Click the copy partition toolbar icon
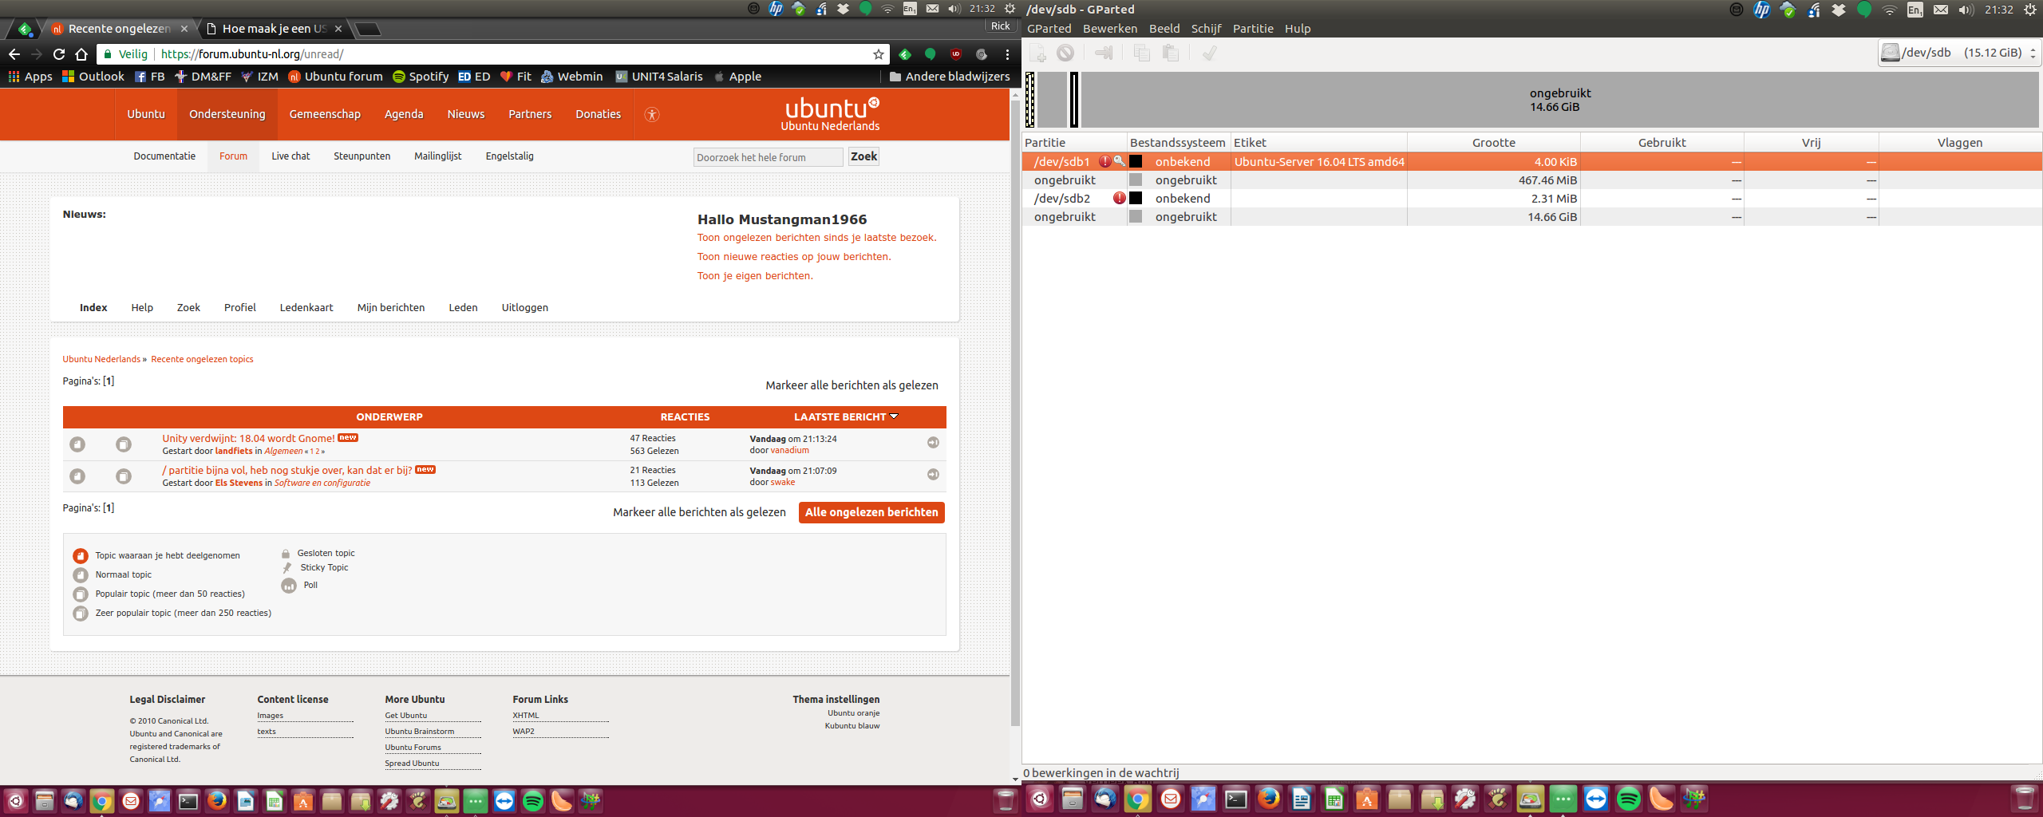2043x817 pixels. [x=1142, y=53]
